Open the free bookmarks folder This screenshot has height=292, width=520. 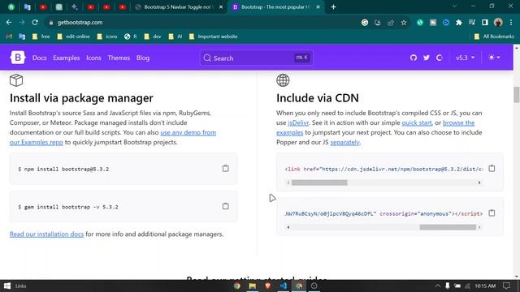tap(41, 36)
